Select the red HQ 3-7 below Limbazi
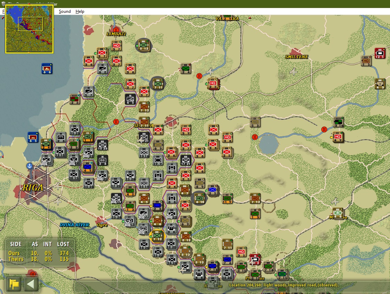Screen dimensions: 390x294 click(116, 45)
